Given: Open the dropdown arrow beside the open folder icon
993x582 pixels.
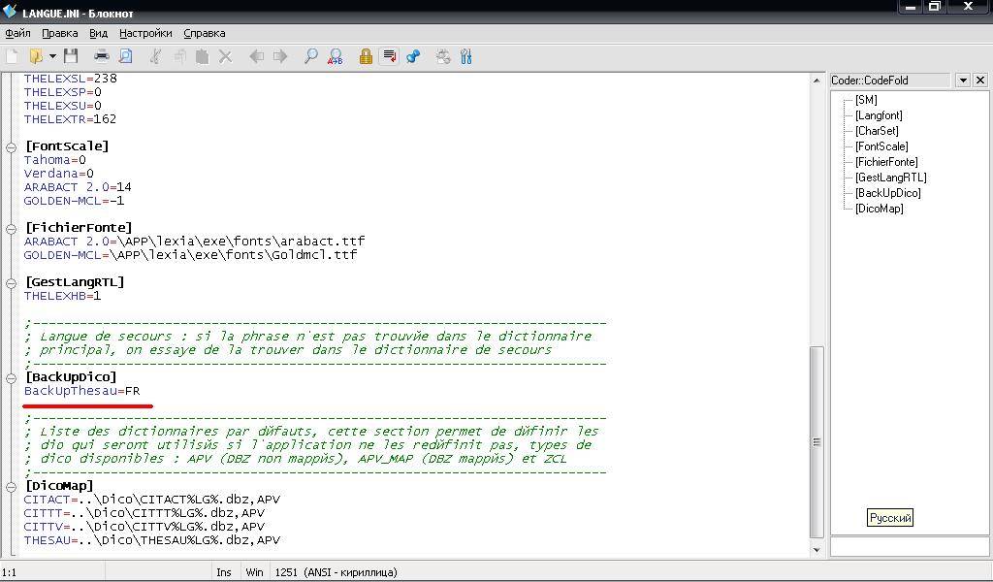Looking at the screenshot, I should coord(52,56).
